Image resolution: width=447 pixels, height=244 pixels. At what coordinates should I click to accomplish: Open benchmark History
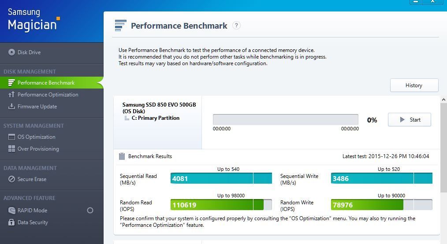tap(414, 85)
